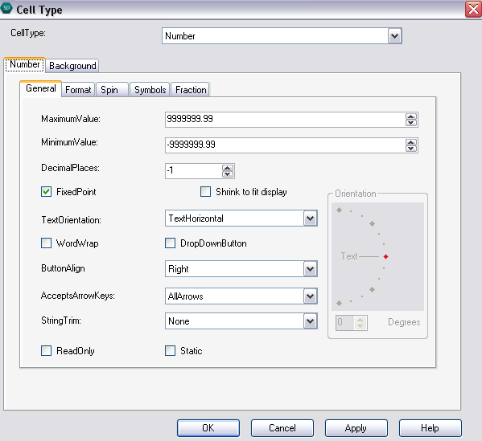Switch to the Number tab
Image resolution: width=482 pixels, height=441 pixels.
[25, 65]
